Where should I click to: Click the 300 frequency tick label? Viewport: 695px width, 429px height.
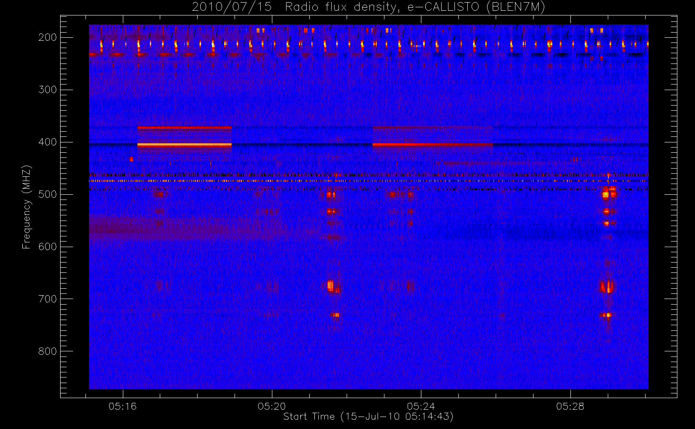click(48, 90)
